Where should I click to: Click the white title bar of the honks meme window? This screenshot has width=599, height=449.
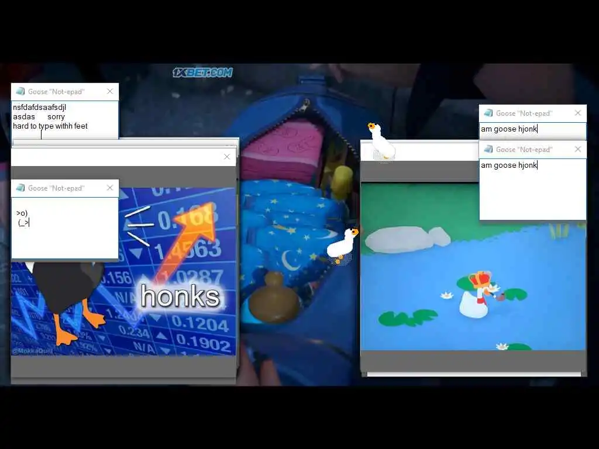tap(122, 157)
